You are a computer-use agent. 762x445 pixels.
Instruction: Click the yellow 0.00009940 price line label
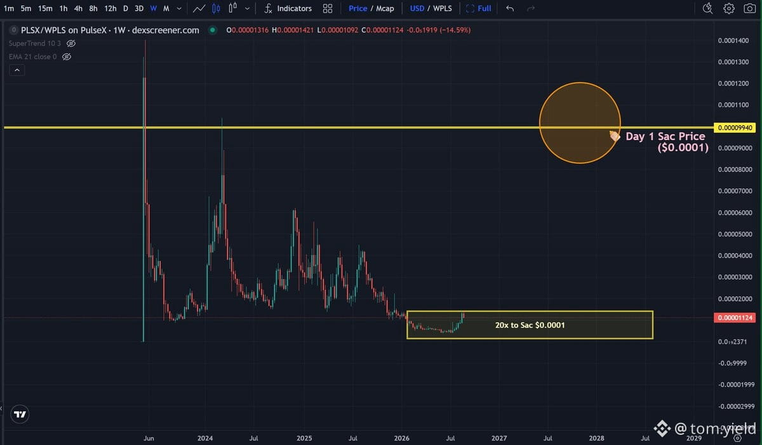coord(735,127)
